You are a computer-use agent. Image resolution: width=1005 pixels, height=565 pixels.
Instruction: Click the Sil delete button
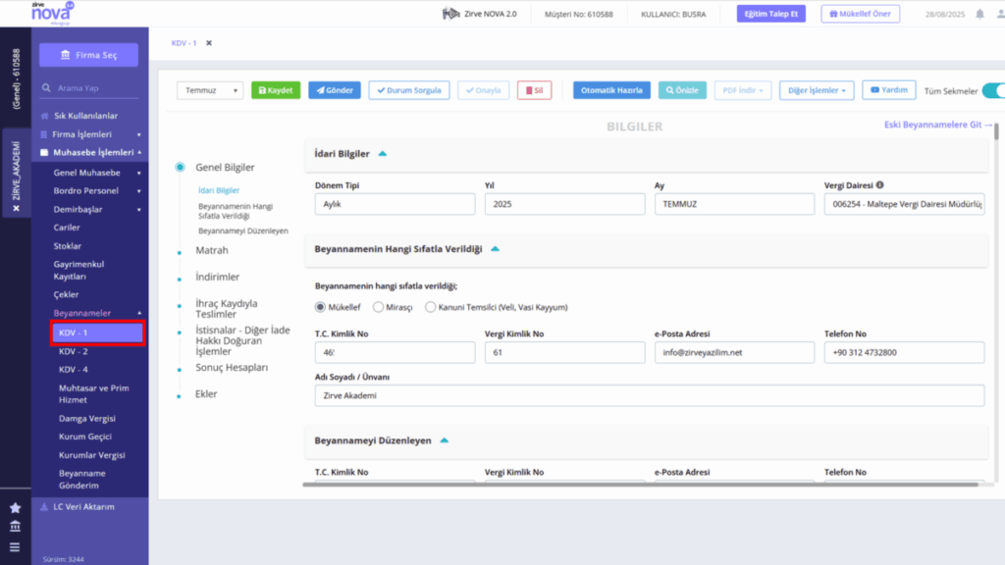535,90
